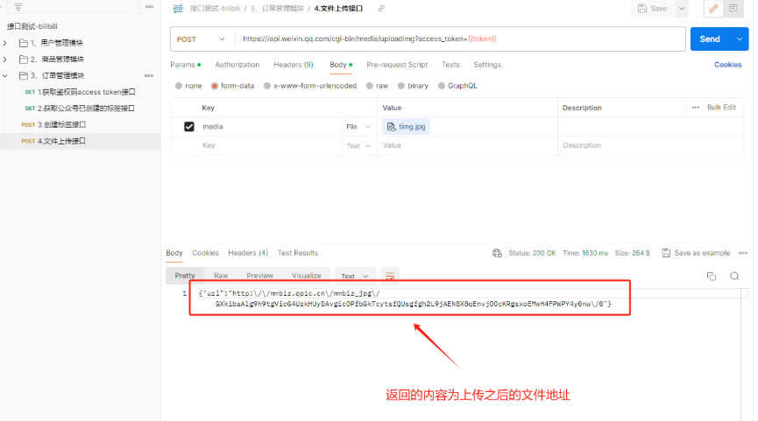Click Save as example
Image resolution: width=758 pixels, height=421 pixels.
coord(696,253)
